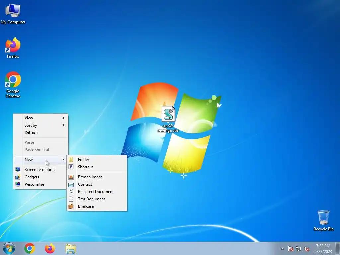This screenshot has width=340, height=255.
Task: Choose Refresh in the context menu
Action: pyautogui.click(x=41, y=132)
